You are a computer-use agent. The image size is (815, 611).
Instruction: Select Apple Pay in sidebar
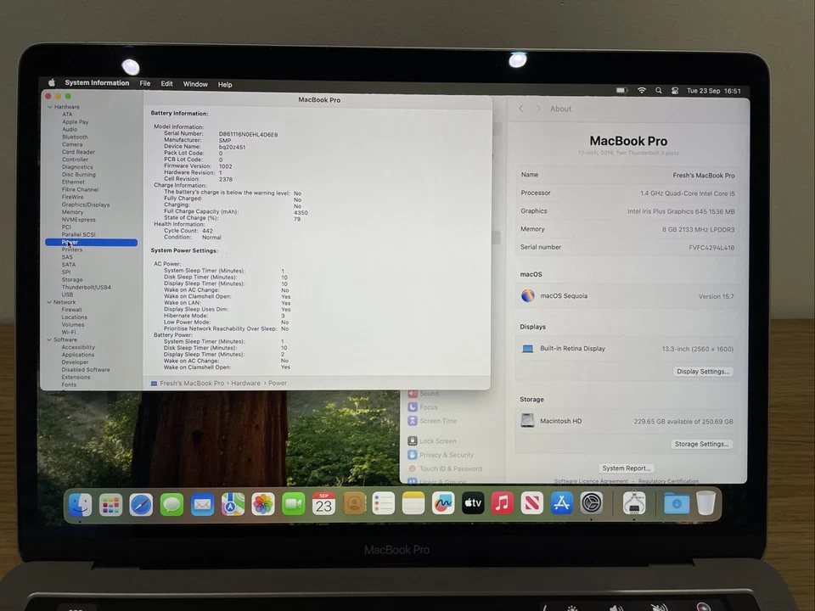[x=76, y=122]
